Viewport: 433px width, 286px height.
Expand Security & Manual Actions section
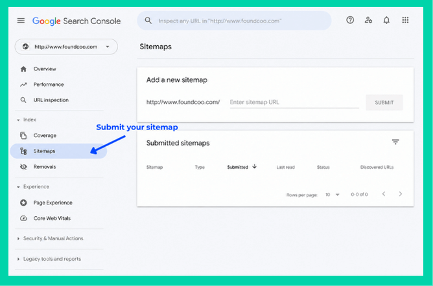tap(18, 239)
